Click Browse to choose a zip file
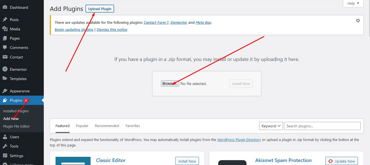 [170, 84]
